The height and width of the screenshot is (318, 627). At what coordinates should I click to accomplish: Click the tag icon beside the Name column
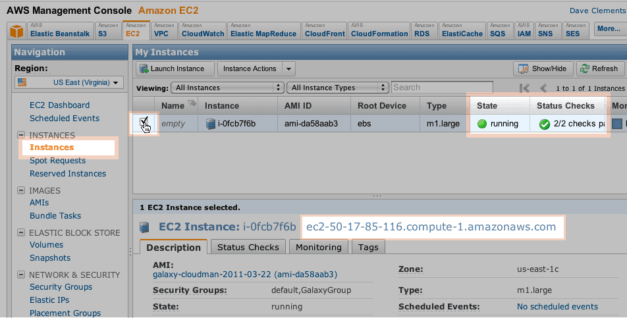tap(192, 103)
